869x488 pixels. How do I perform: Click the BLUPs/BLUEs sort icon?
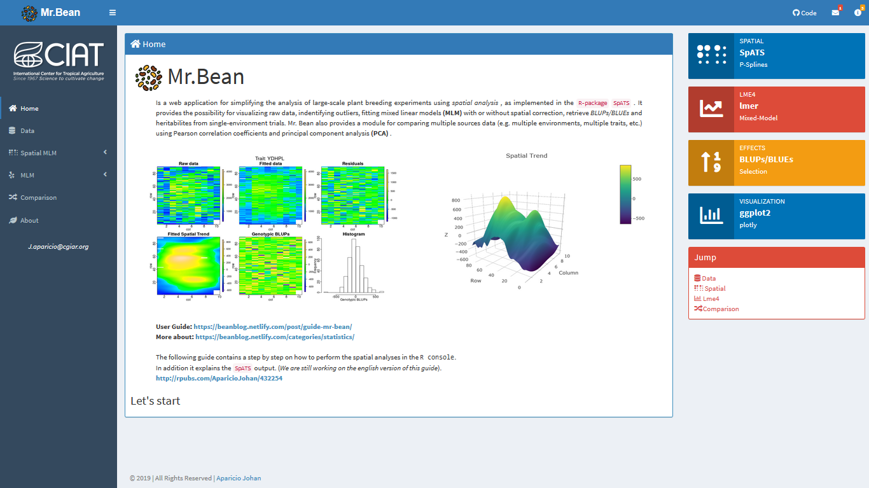[711, 162]
